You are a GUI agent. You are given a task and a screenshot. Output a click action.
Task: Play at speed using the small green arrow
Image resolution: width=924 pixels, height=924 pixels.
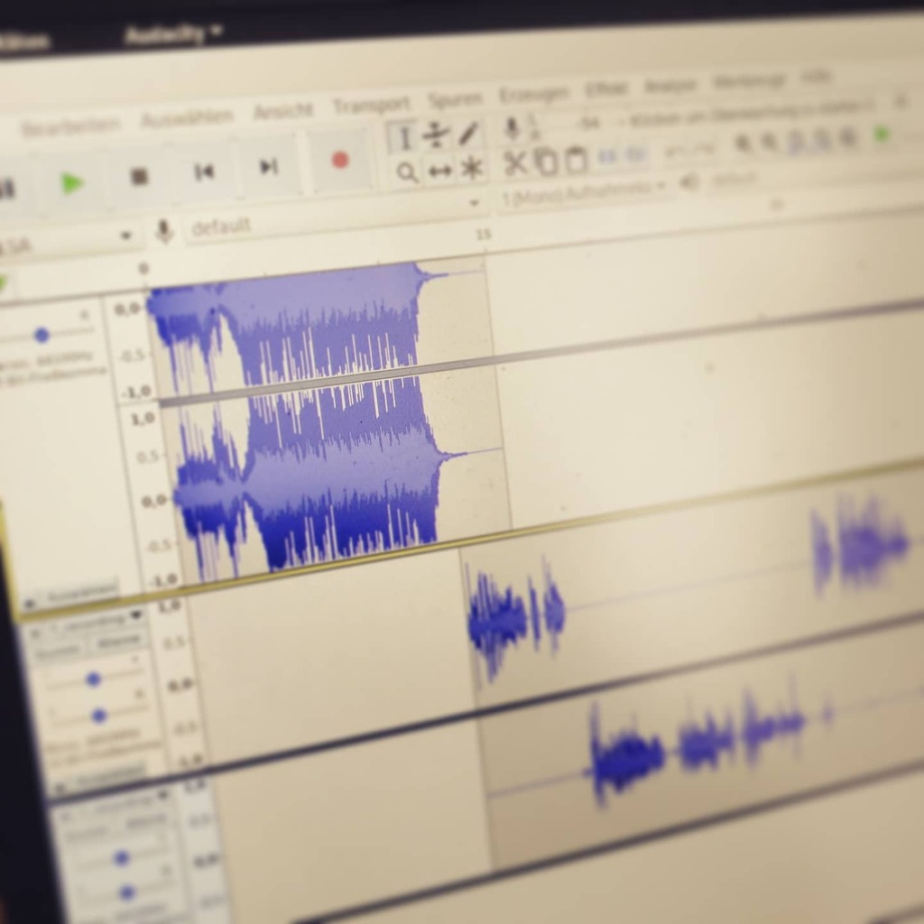tap(882, 134)
